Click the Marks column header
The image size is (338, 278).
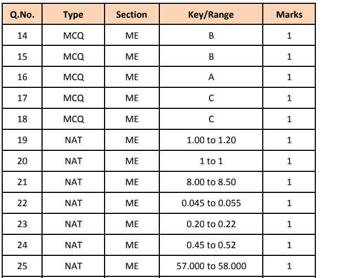click(289, 14)
